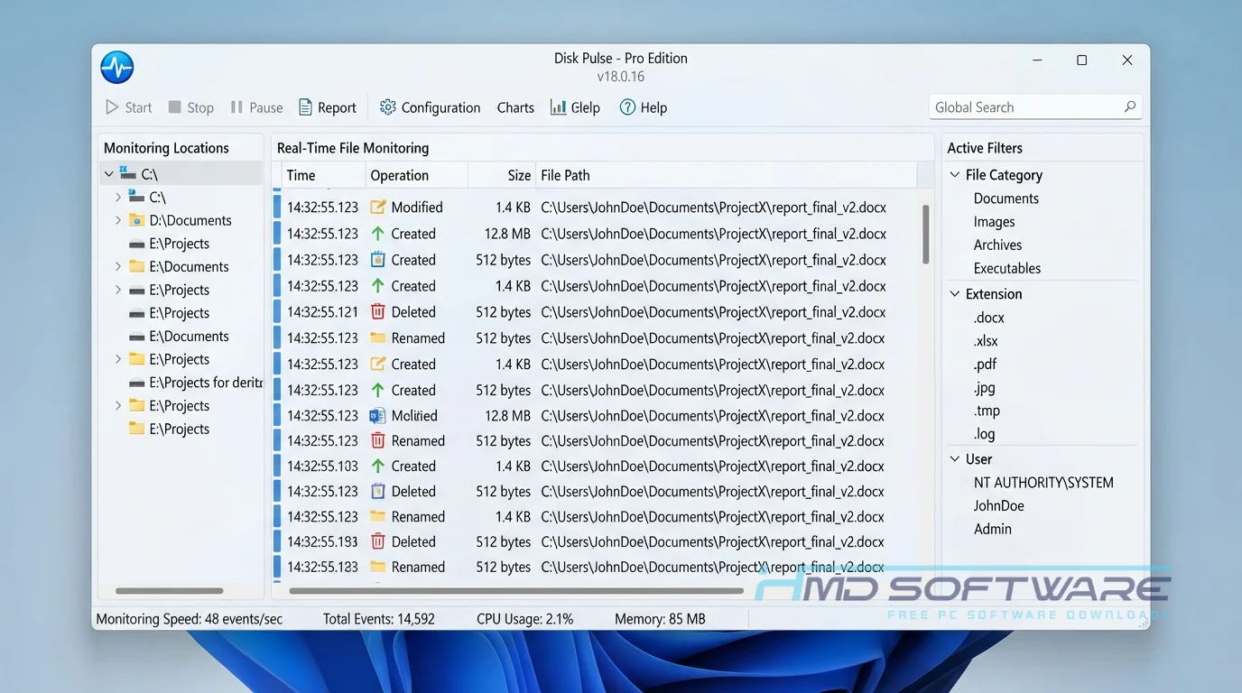Viewport: 1242px width, 693px height.
Task: Click the event list horizontal scrollbar
Action: pyautogui.click(x=515, y=591)
